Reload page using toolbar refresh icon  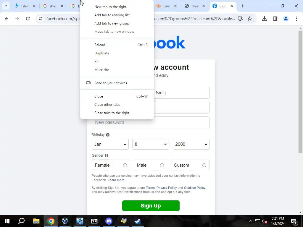pyautogui.click(x=28, y=19)
